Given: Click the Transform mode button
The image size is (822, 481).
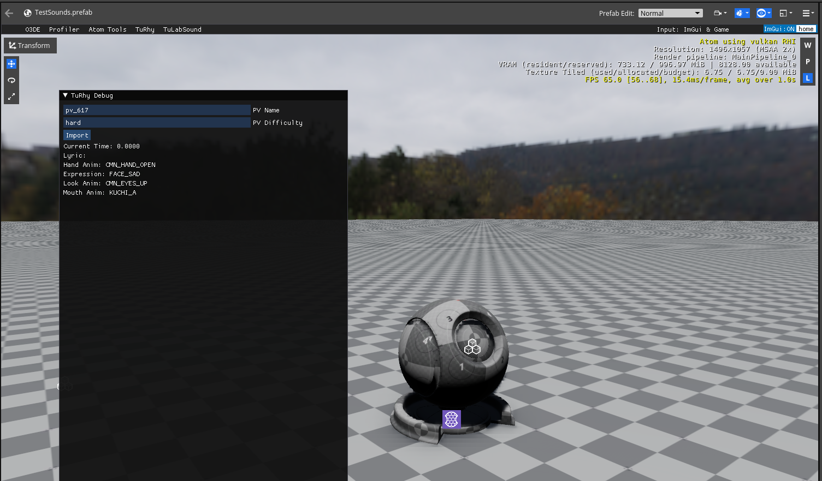Looking at the screenshot, I should tap(30, 46).
